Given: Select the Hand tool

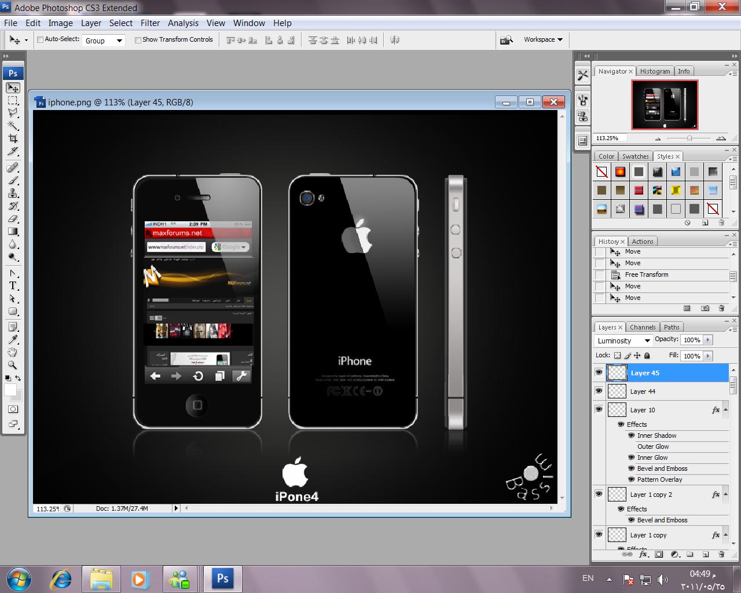Looking at the screenshot, I should coord(13,353).
